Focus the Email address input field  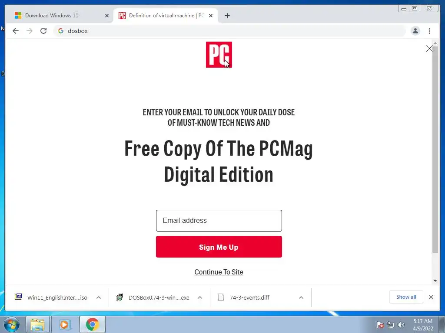click(x=219, y=221)
